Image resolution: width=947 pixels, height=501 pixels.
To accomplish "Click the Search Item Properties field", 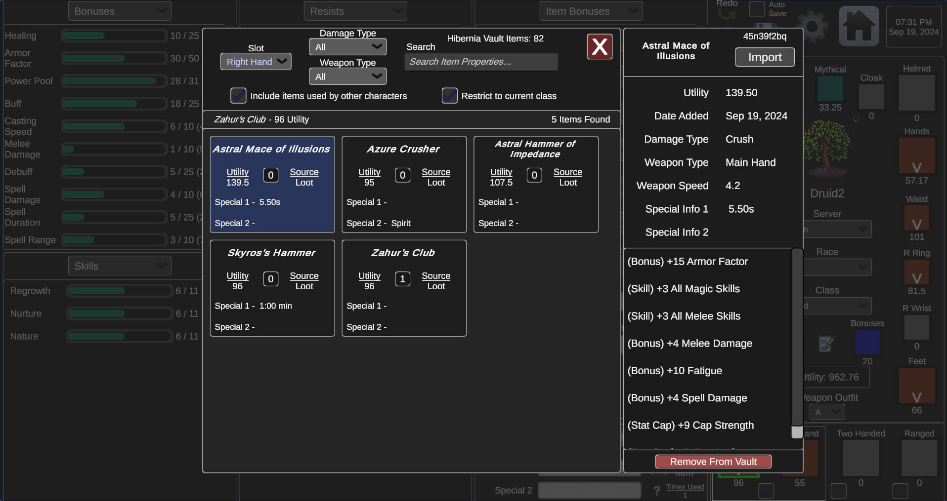I will coord(481,62).
